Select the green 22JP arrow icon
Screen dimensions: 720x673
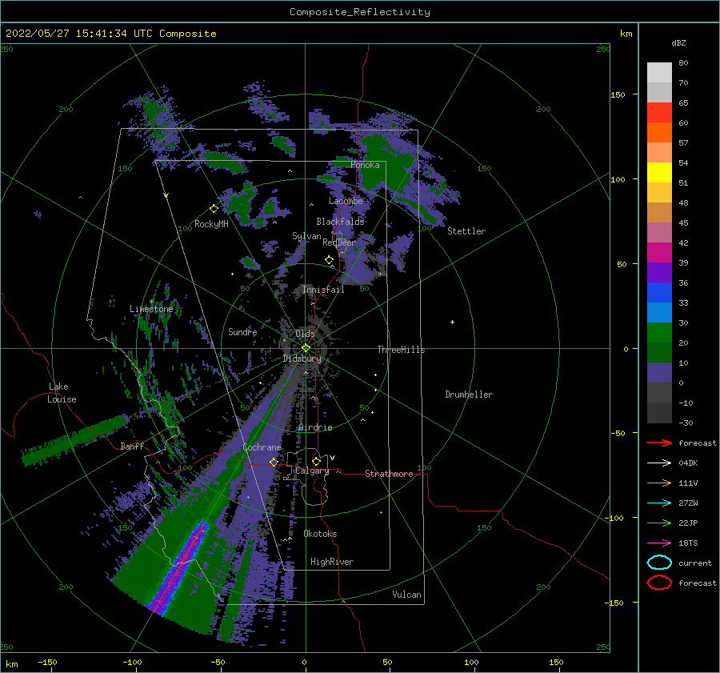(x=659, y=523)
